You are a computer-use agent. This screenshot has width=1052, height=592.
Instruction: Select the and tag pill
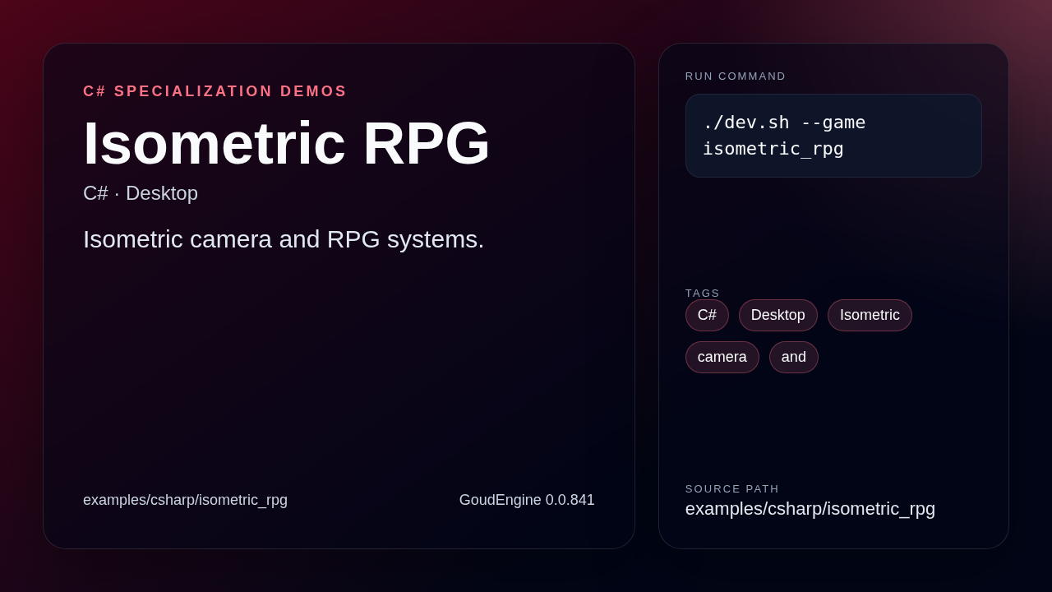[793, 357]
